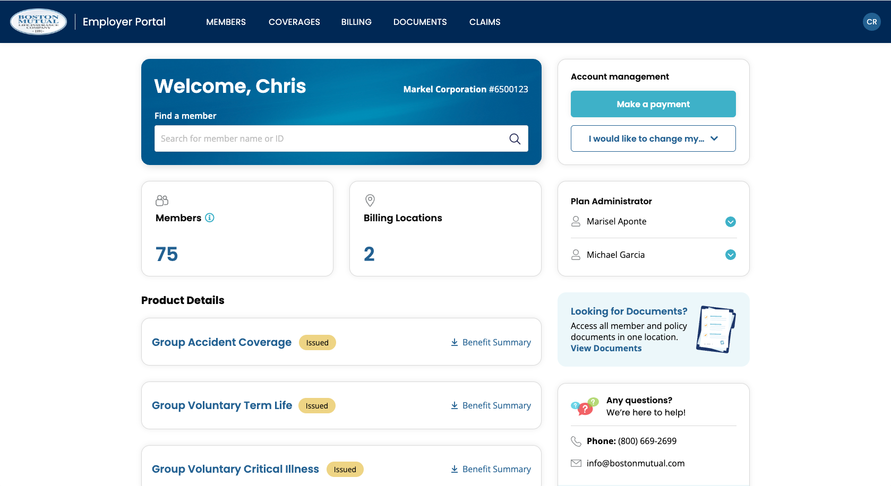Viewport: 891px width, 486px height.
Task: Click the Employer Portal title
Action: click(124, 22)
